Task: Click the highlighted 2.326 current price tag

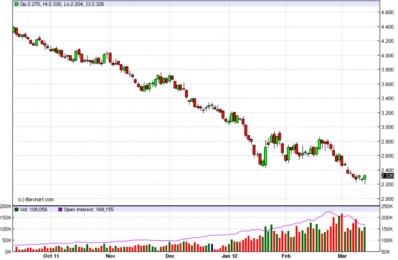Action: (388, 176)
